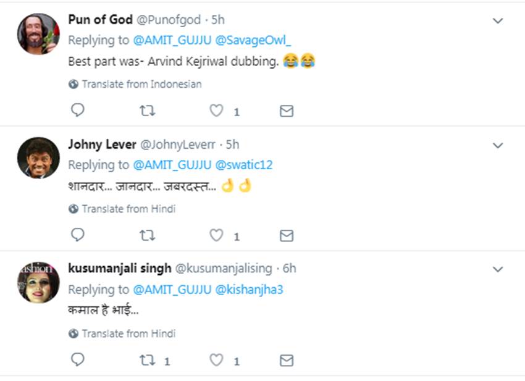
Task: Retweet the Arvind Kejriwal dubbing tweet
Action: [x=147, y=111]
